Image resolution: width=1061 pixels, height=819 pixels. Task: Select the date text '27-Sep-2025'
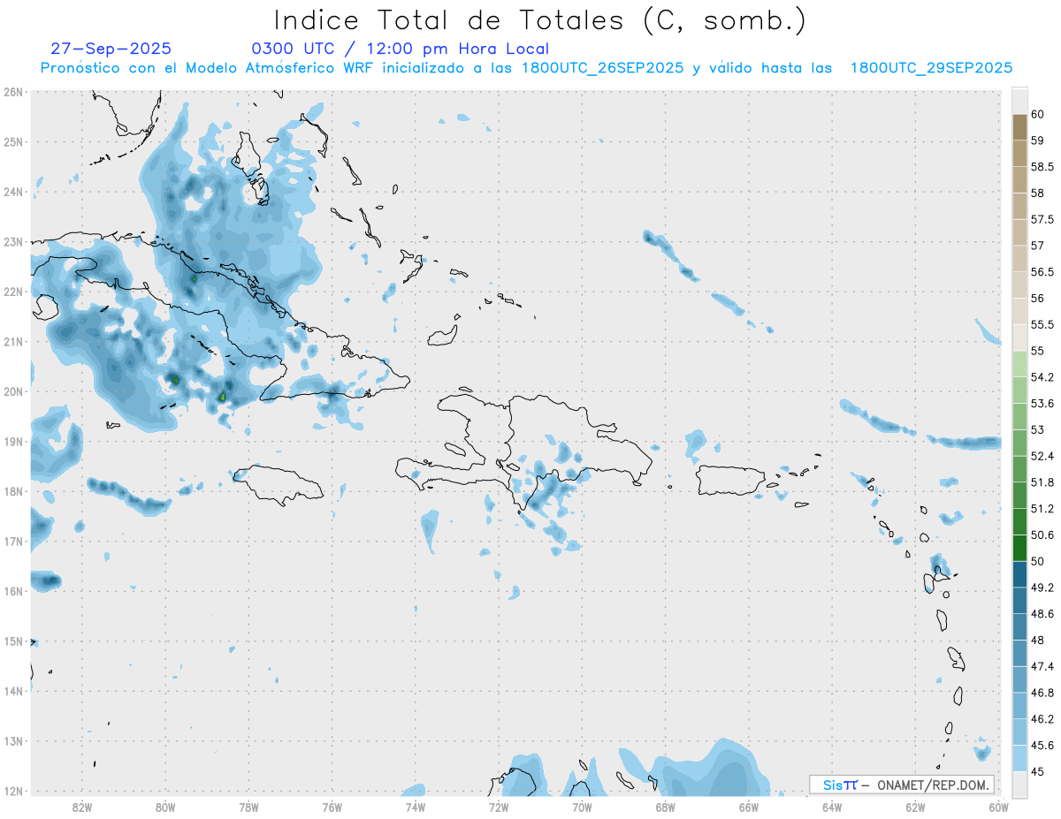tap(111, 49)
